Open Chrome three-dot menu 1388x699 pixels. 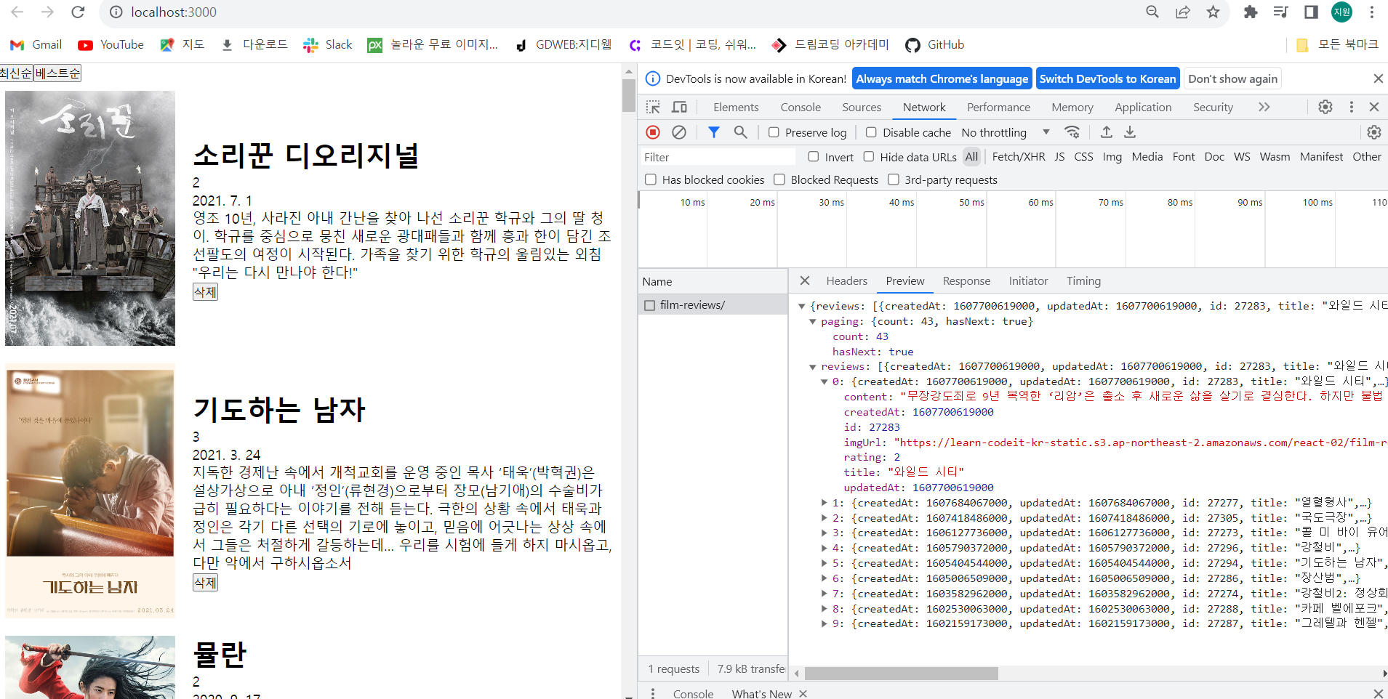[1372, 12]
